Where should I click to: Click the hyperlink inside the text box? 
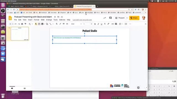coord(67,38)
